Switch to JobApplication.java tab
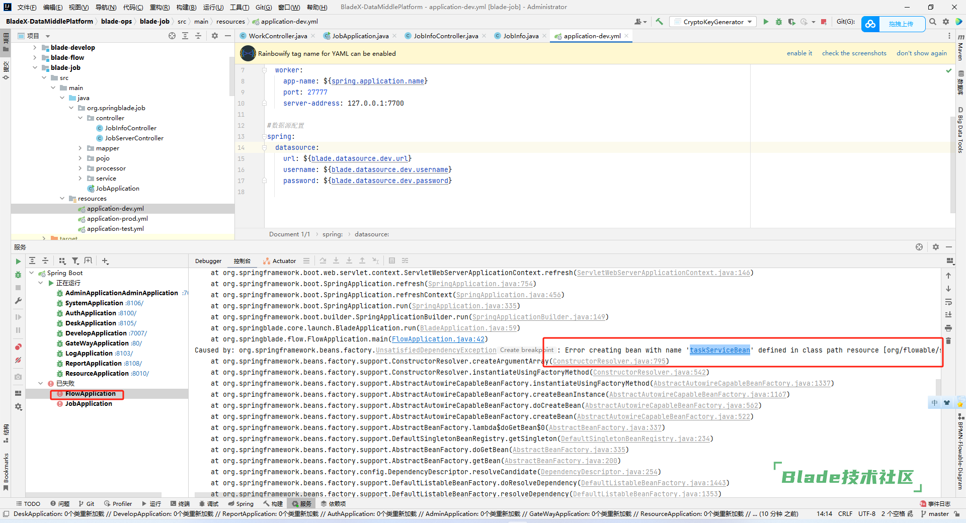Viewport: 966px width, 523px height. [x=360, y=36]
